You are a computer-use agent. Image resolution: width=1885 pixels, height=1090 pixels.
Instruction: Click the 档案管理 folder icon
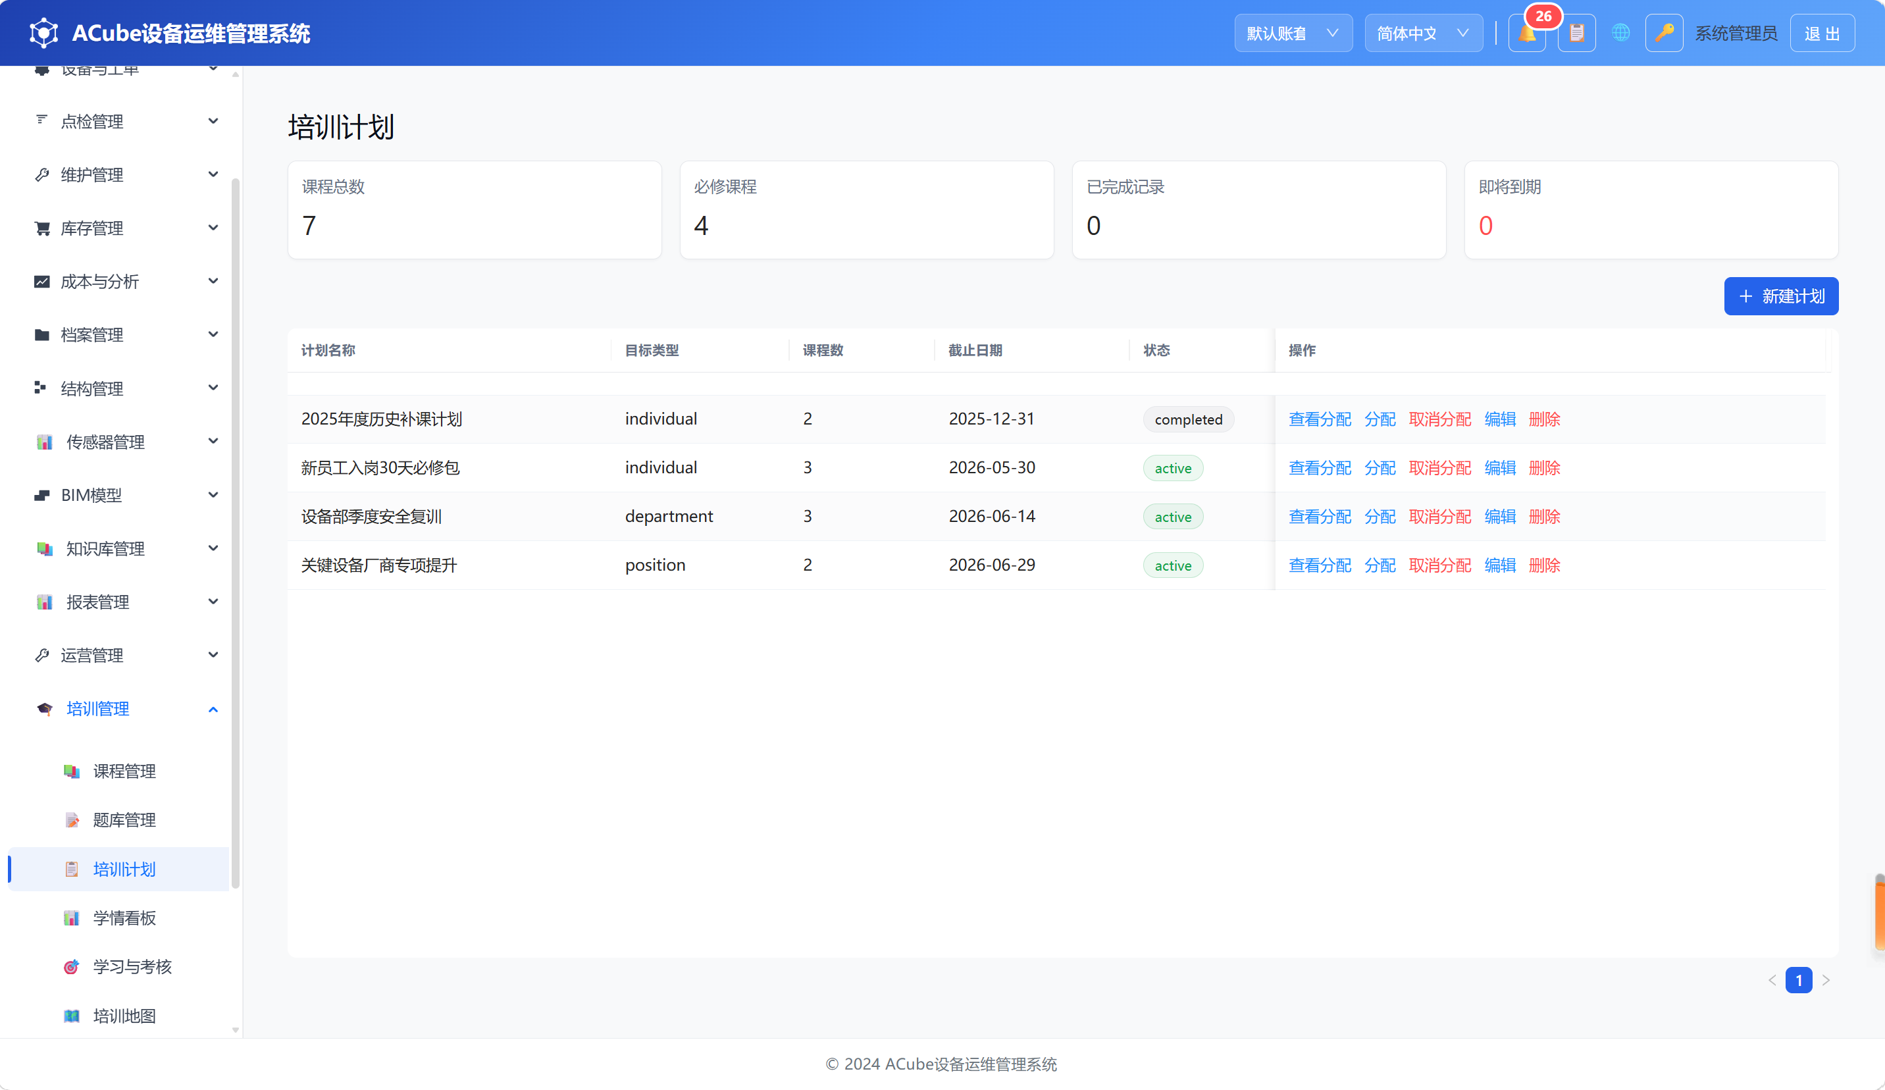coord(42,334)
